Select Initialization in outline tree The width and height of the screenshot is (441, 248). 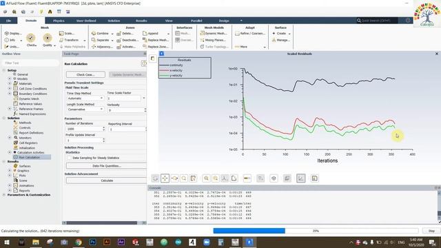coord(27,148)
